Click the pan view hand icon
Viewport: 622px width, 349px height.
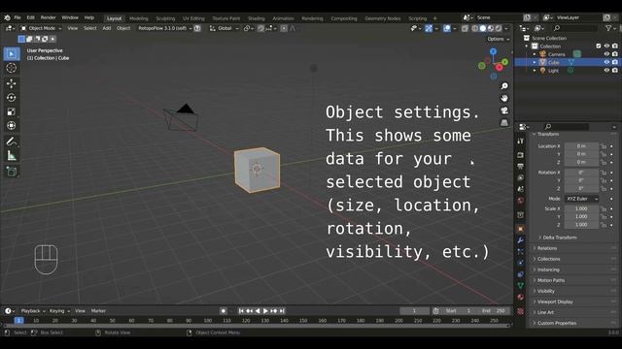(x=504, y=98)
